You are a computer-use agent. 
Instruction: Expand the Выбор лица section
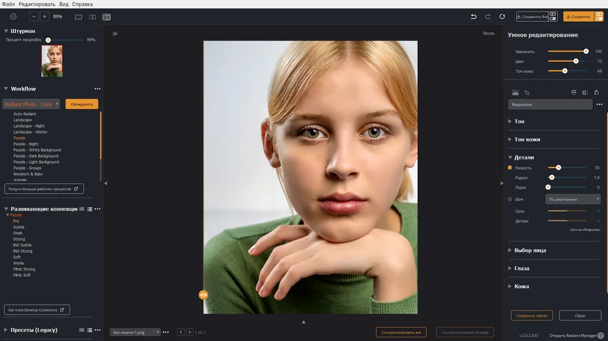[x=510, y=251]
